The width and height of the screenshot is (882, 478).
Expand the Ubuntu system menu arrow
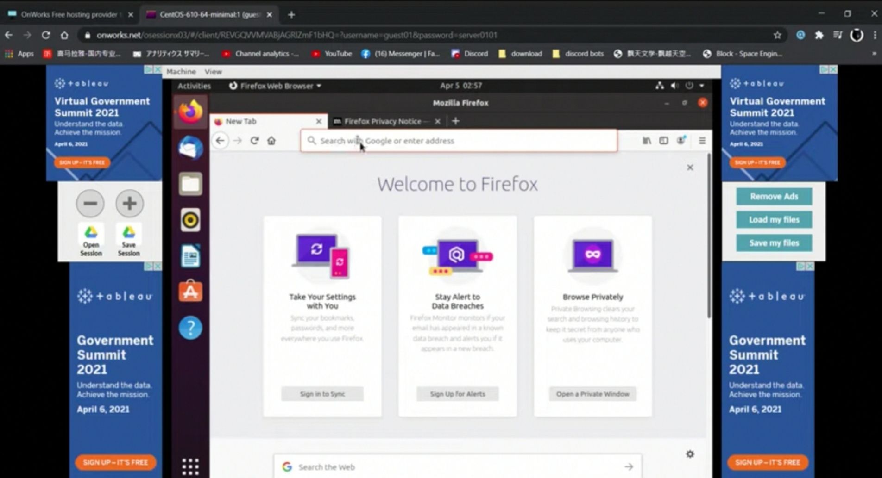[702, 86]
